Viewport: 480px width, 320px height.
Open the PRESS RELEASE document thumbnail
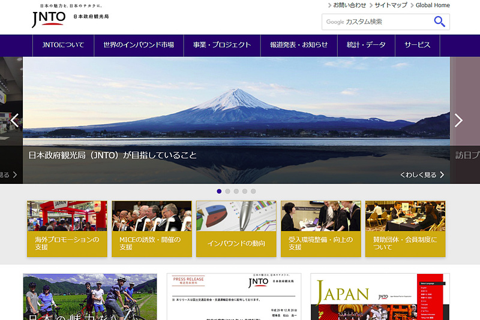pyautogui.click(x=234, y=297)
